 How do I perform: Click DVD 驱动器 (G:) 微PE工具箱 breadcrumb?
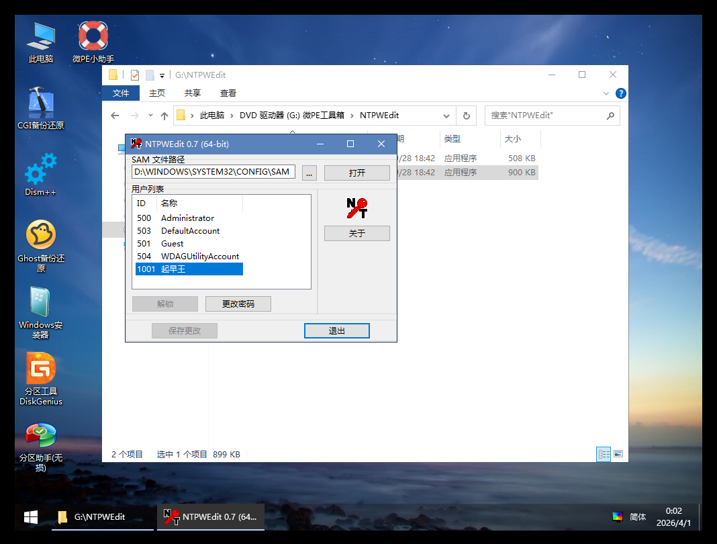pyautogui.click(x=292, y=116)
